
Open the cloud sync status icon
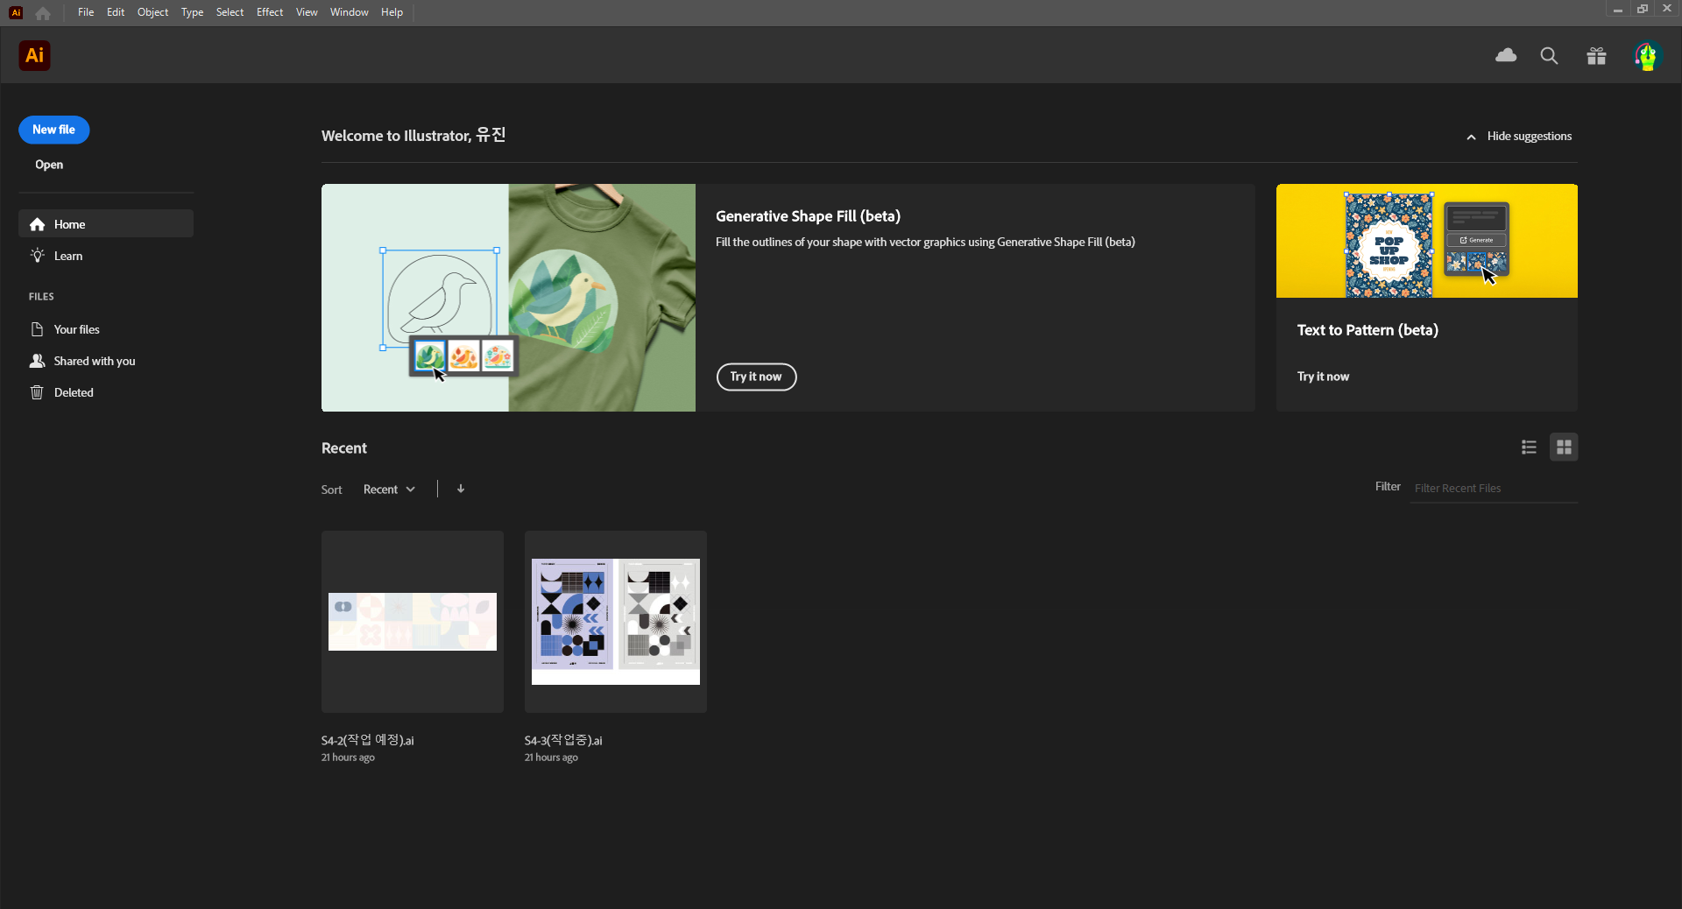click(x=1506, y=56)
